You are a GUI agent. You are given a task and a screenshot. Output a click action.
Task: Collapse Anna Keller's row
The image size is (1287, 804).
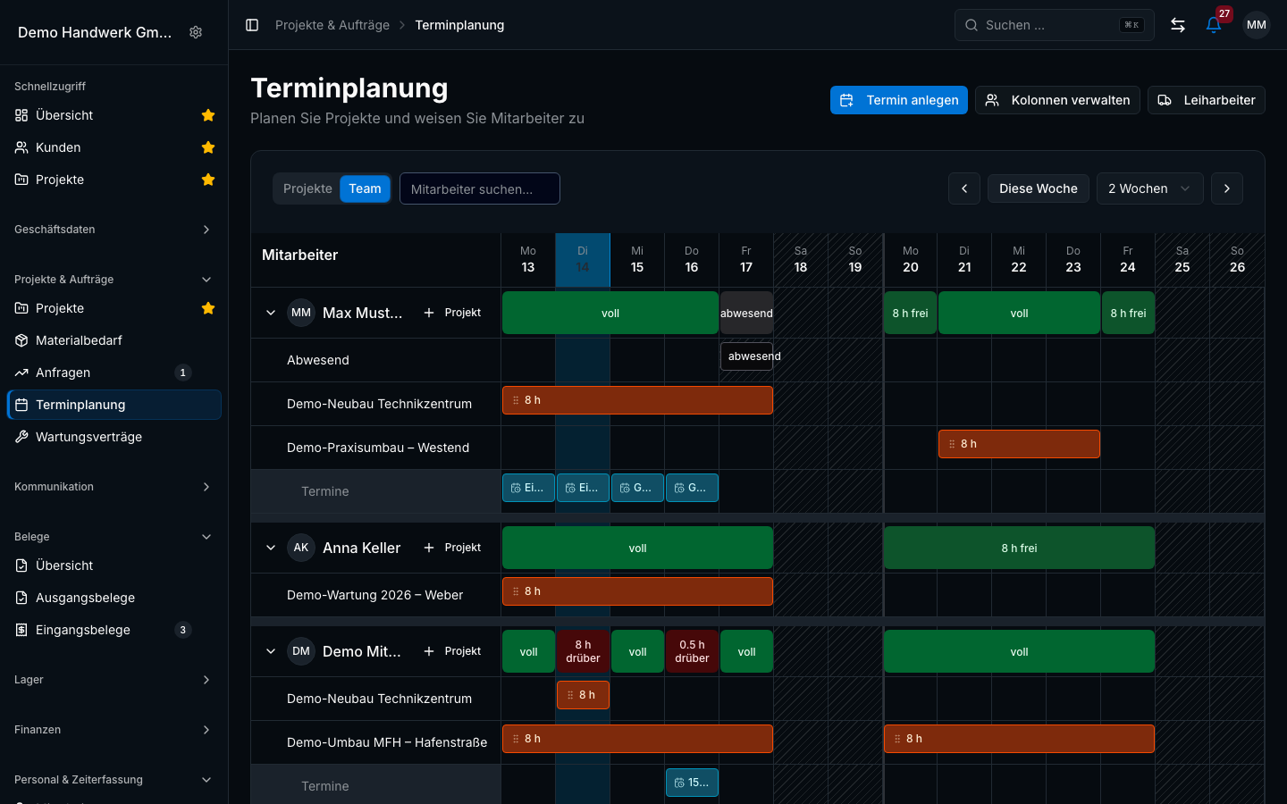pos(271,548)
